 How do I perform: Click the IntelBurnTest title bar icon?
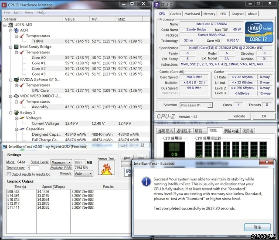pyautogui.click(x=5, y=147)
